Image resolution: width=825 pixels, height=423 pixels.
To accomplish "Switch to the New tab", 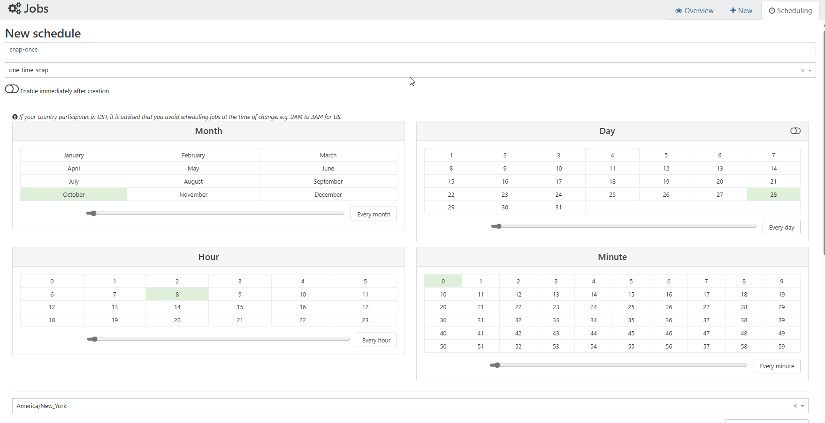I will pos(741,11).
